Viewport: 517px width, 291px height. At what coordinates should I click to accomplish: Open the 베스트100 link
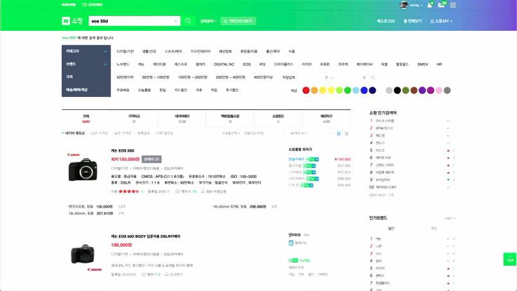386,21
